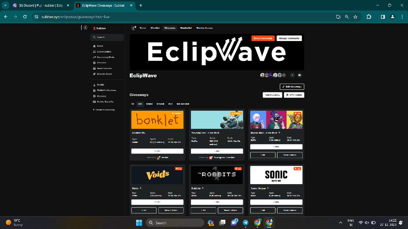Show All giveaways filter

tap(133, 104)
